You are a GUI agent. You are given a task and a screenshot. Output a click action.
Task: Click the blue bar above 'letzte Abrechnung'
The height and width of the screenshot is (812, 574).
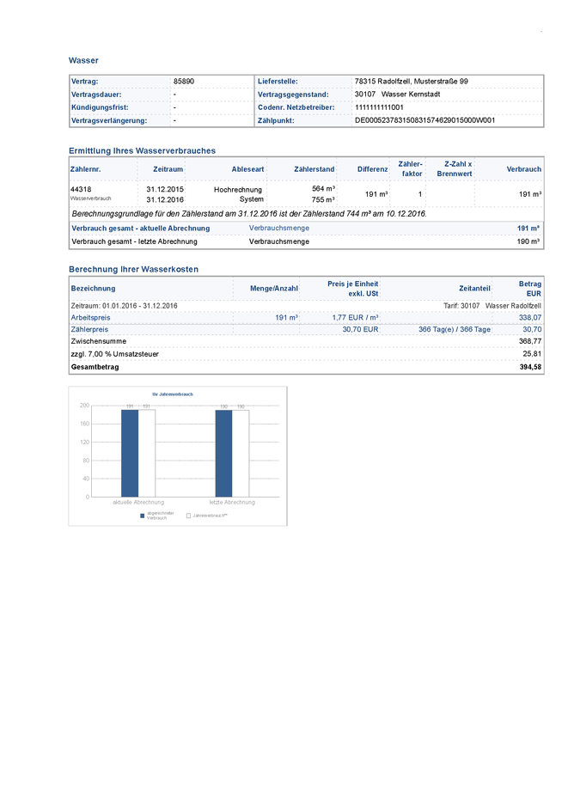click(x=223, y=454)
